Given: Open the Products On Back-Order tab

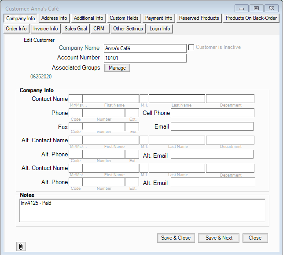Looking at the screenshot, I should pos(251,18).
